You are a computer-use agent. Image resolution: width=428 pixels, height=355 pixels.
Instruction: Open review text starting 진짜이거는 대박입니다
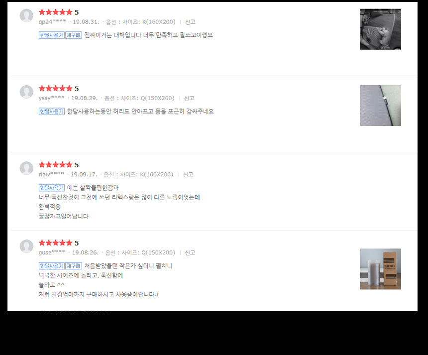point(148,35)
